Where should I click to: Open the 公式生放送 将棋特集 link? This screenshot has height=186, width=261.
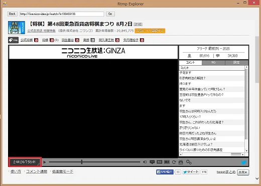(x=41, y=31)
